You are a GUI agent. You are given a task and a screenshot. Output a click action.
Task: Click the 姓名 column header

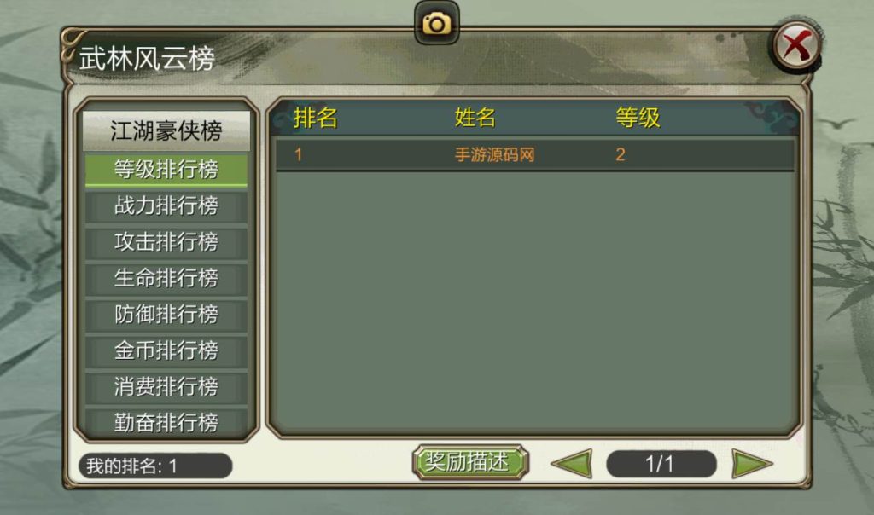(x=475, y=118)
